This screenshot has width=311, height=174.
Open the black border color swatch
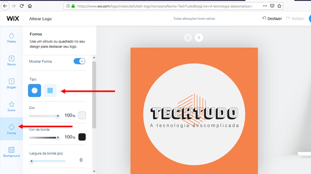pos(82,137)
